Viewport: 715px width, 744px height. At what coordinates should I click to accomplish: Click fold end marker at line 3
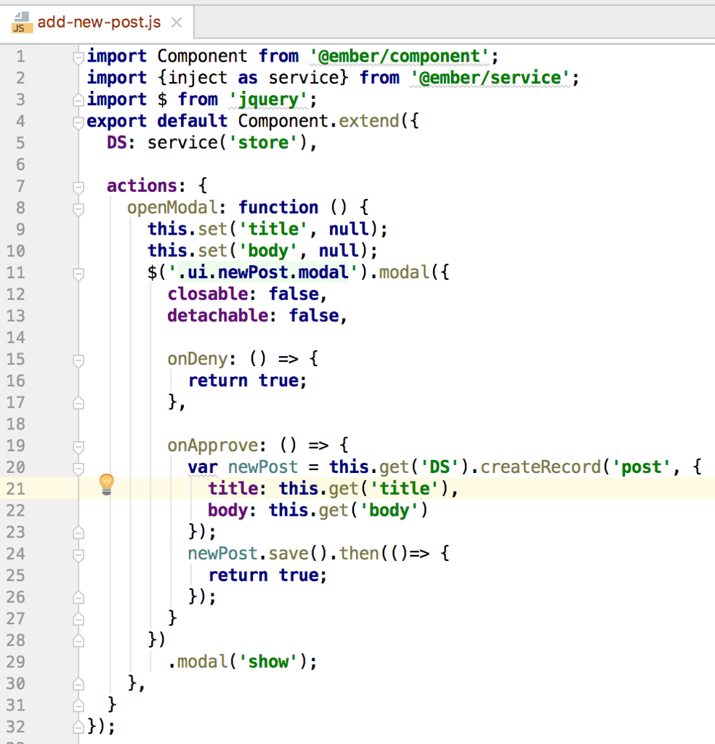pyautogui.click(x=78, y=100)
